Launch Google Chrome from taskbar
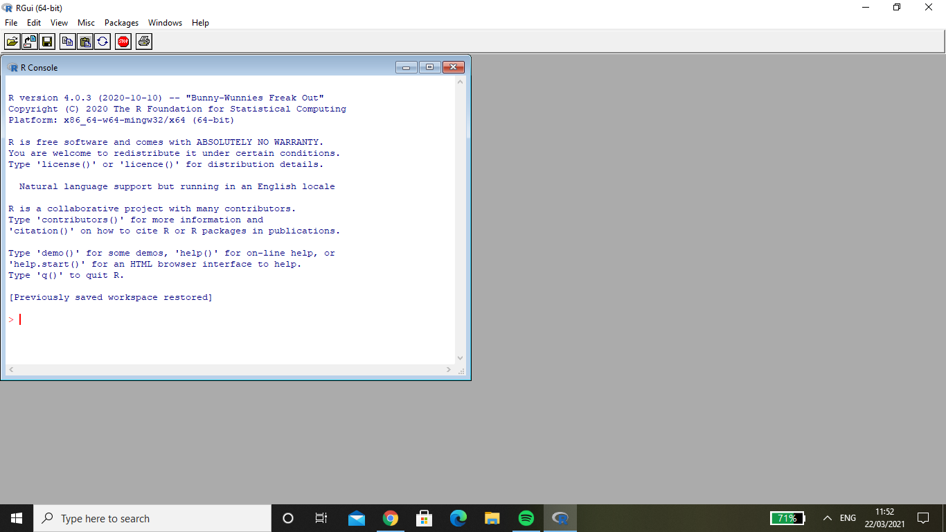946x532 pixels. [391, 518]
